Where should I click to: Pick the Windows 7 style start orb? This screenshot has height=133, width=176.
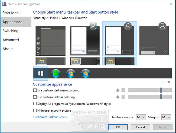[71, 73]
